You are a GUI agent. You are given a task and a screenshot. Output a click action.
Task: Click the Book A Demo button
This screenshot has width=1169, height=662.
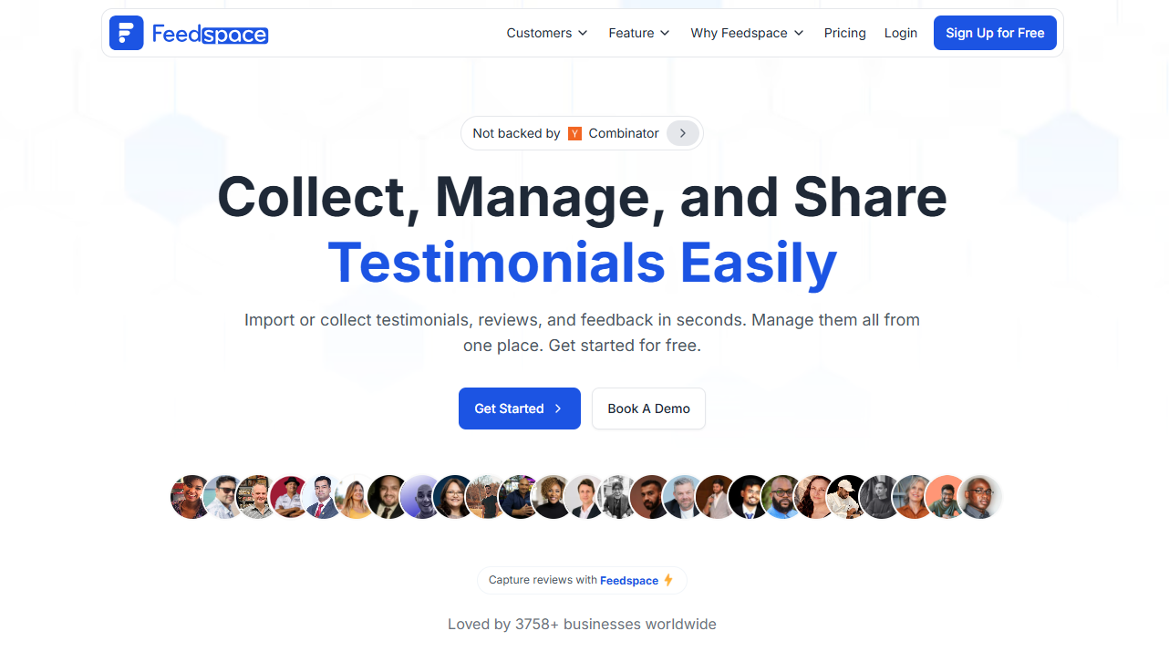pos(648,409)
